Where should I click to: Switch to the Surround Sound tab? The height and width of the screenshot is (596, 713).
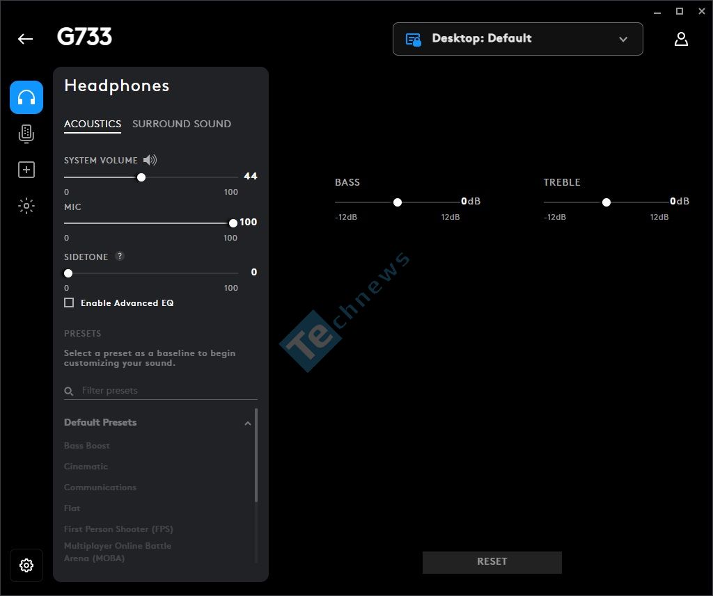coord(182,124)
